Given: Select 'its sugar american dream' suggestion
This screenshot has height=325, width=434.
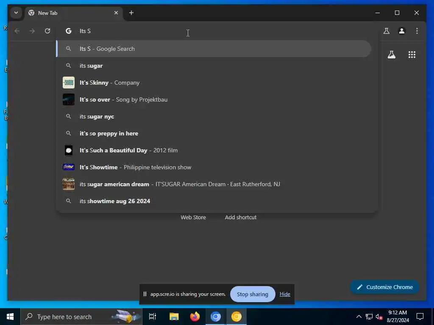Looking at the screenshot, I should pyautogui.click(x=214, y=184).
